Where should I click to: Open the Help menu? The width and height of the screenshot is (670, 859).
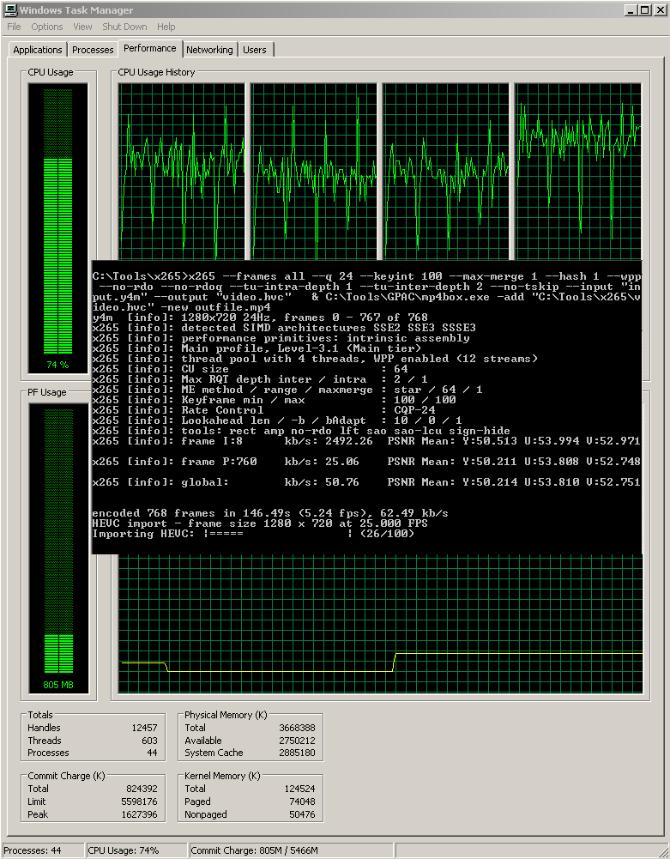[x=166, y=27]
